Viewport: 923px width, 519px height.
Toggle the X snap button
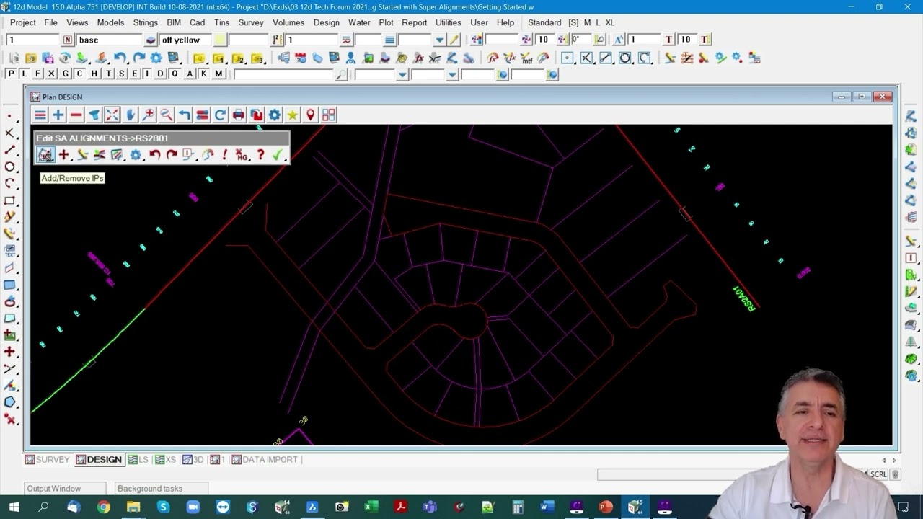click(52, 74)
